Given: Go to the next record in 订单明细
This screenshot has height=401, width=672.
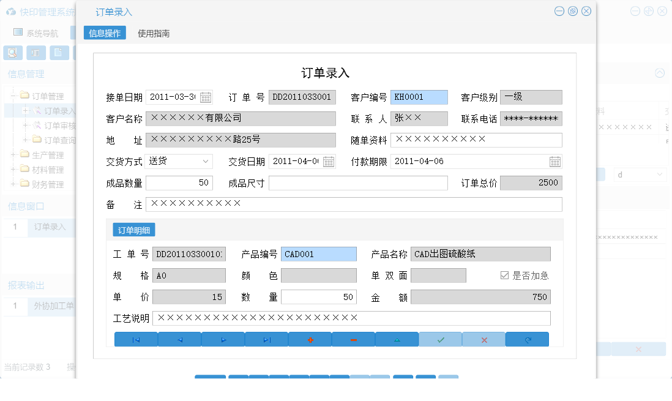Looking at the screenshot, I should (223, 339).
